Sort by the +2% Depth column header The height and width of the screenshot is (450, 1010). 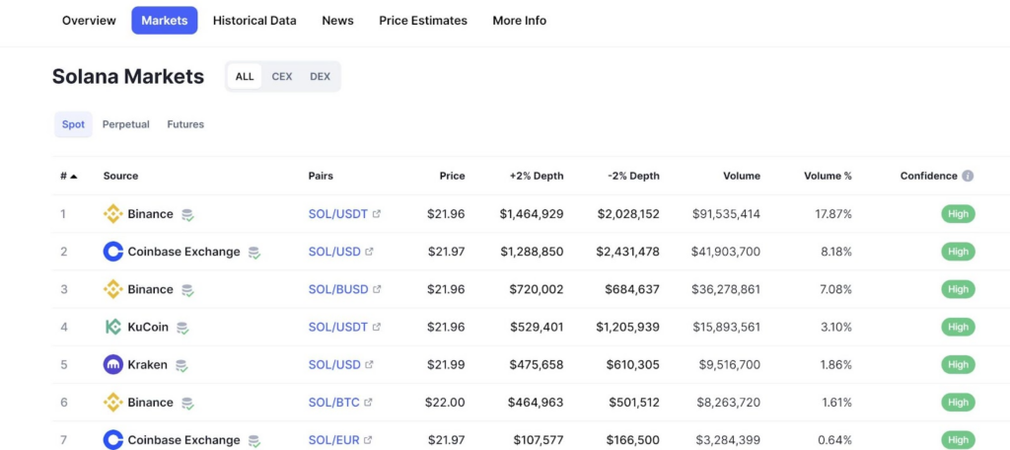tap(537, 176)
